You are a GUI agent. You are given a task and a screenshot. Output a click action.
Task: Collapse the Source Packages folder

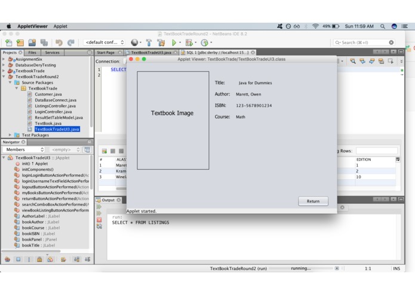(10, 82)
